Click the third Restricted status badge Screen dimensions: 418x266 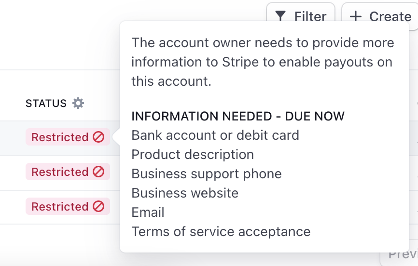click(68, 206)
